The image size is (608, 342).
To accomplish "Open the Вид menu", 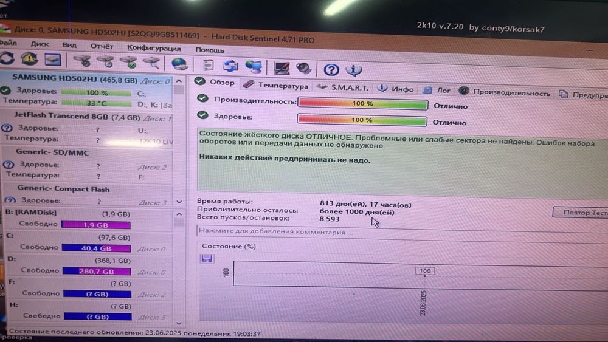I will 69,45.
